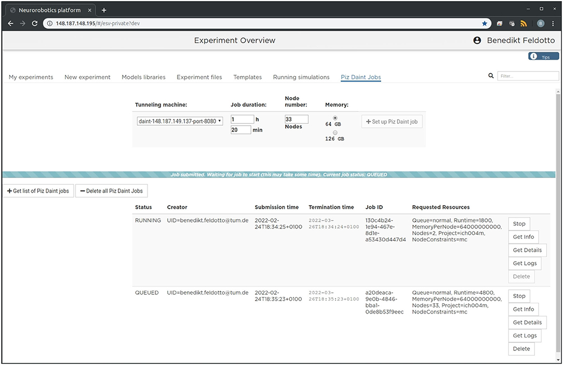
Task: Get Details for the RUNNING job
Action: coord(527,250)
